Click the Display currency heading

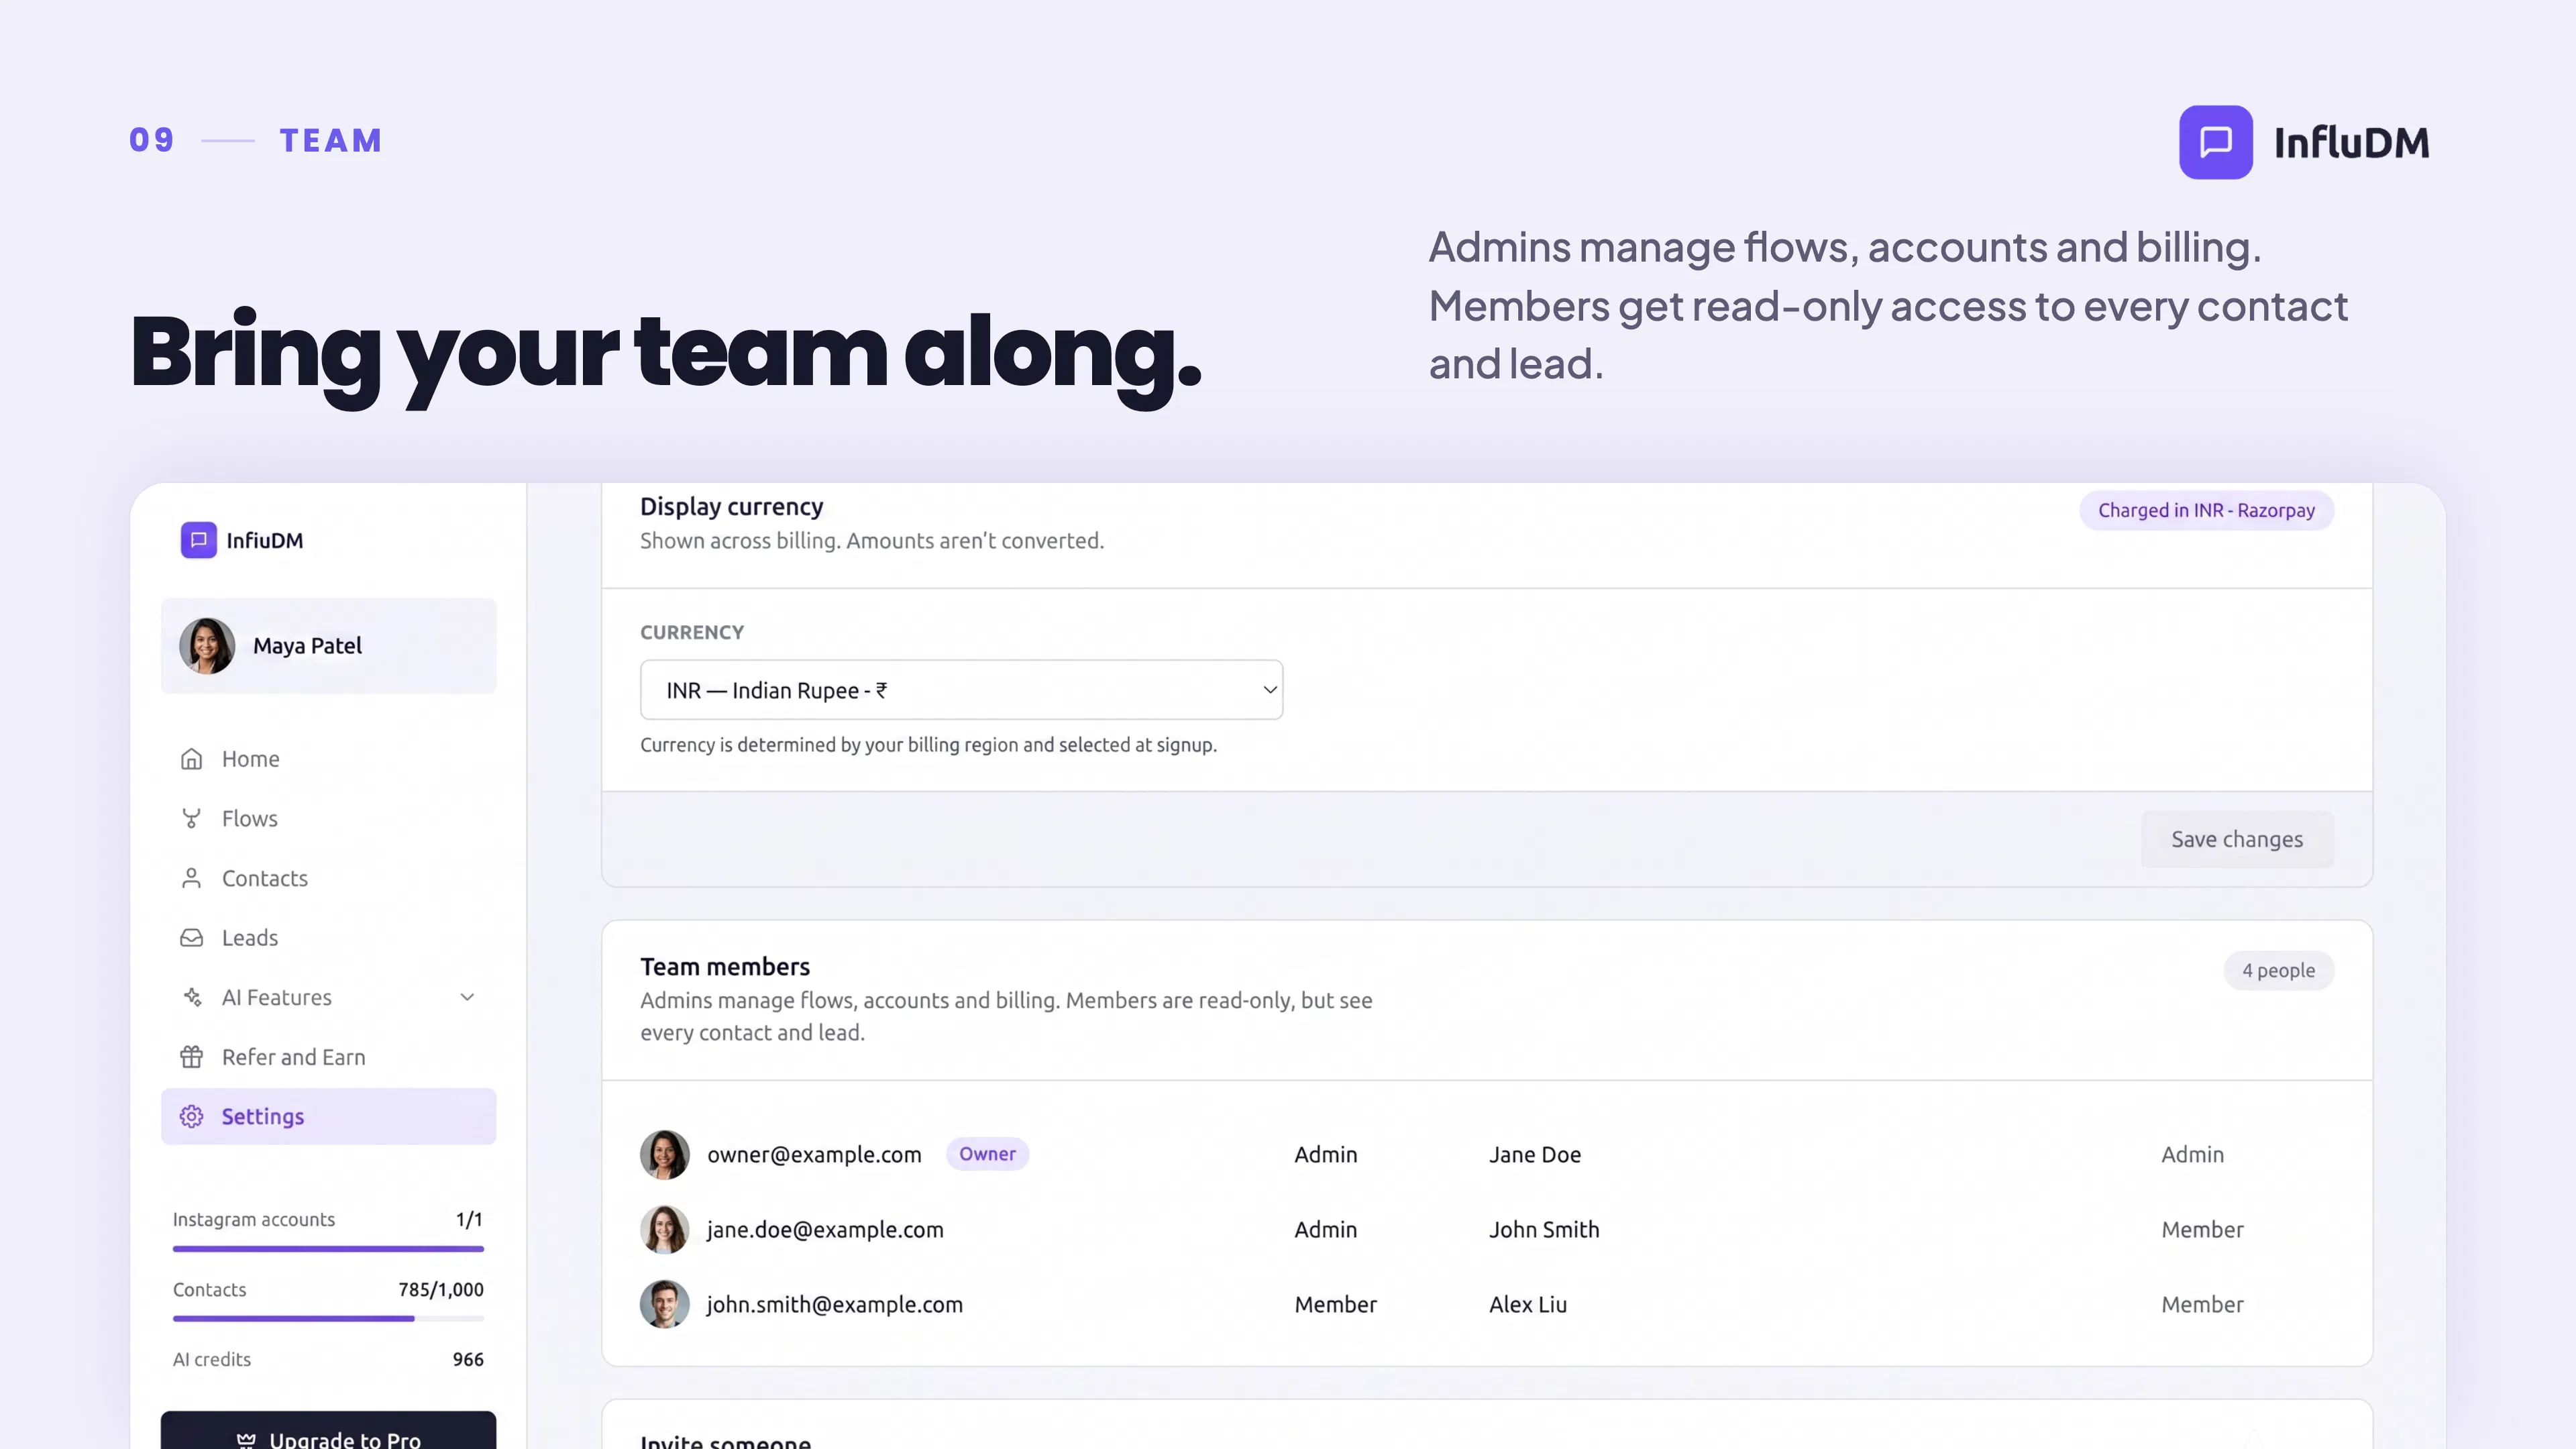[731, 507]
